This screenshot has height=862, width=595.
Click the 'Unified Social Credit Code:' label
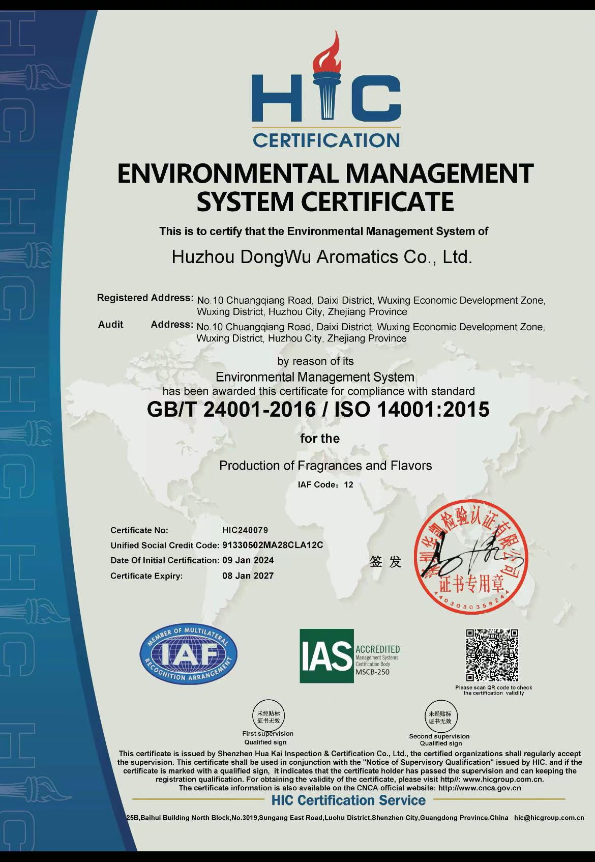pos(165,545)
